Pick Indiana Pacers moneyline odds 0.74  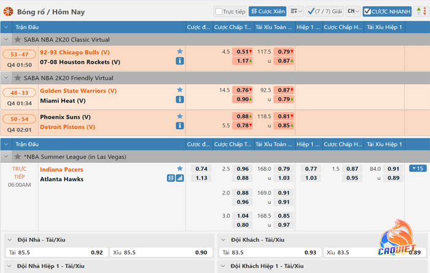coord(201,168)
